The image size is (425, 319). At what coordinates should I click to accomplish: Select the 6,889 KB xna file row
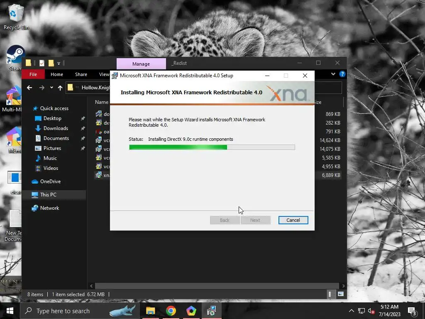point(218,175)
